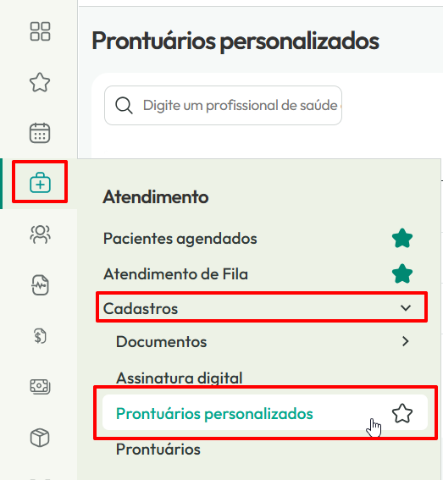Select the Atendimento medical bag icon
Viewport: 443px width, 480px height.
click(x=40, y=183)
